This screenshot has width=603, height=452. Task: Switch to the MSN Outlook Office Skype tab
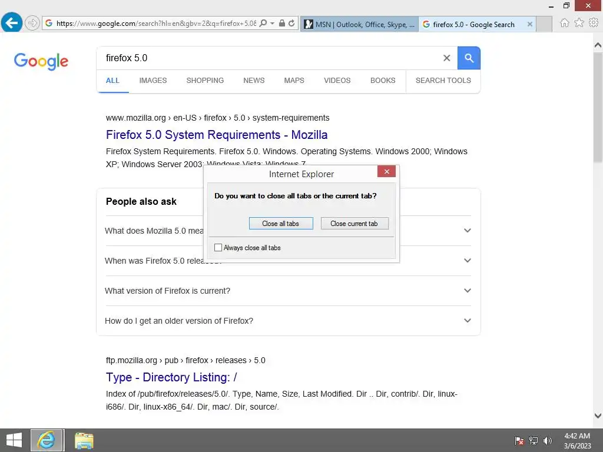[x=360, y=24]
